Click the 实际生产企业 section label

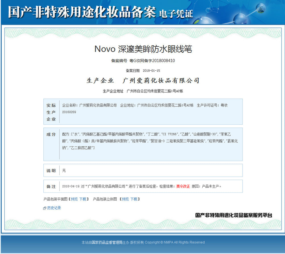coord(51,112)
